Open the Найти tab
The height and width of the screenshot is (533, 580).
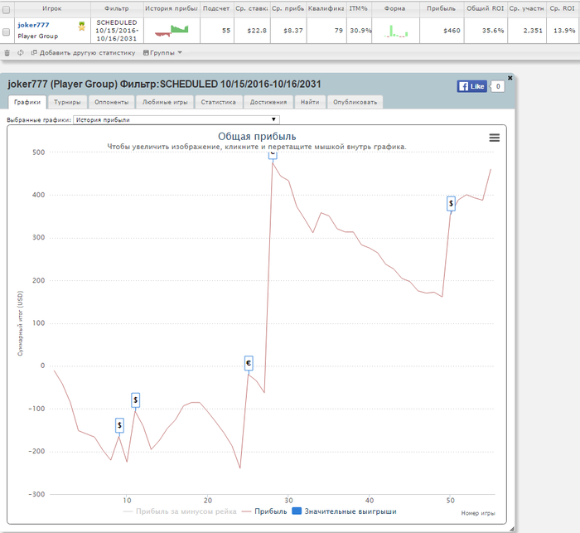point(310,102)
